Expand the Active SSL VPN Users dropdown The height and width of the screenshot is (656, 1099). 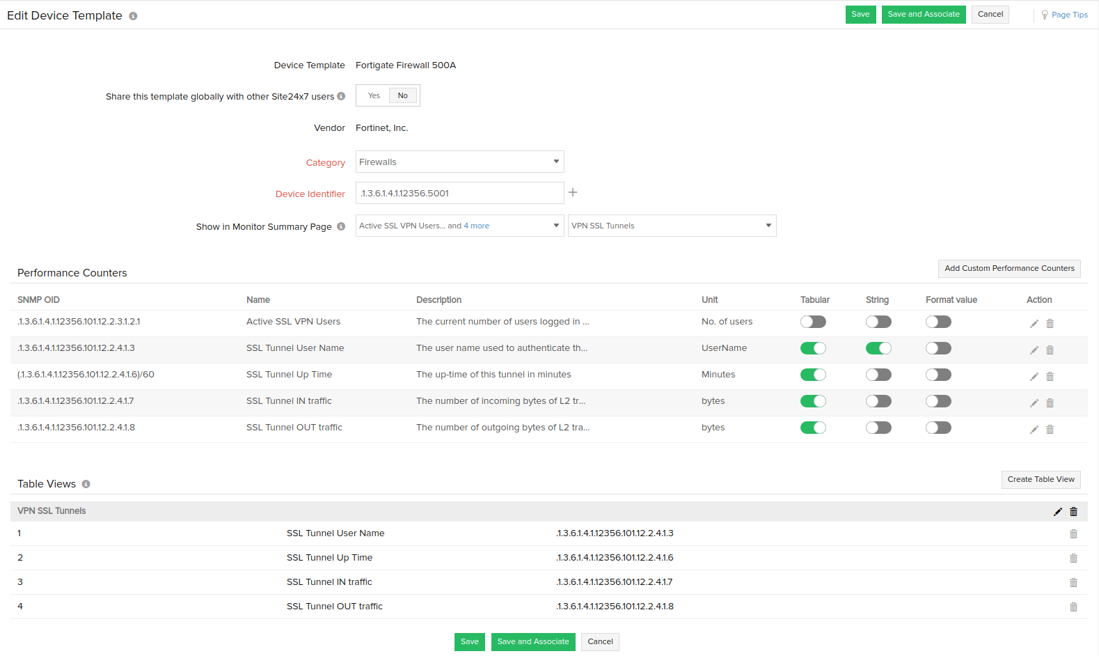coord(459,226)
